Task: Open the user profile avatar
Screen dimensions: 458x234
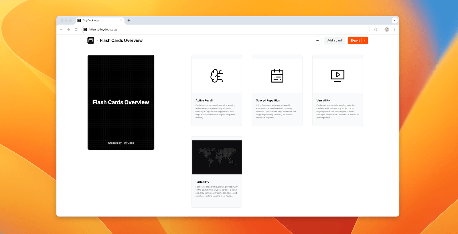Action: (387, 30)
